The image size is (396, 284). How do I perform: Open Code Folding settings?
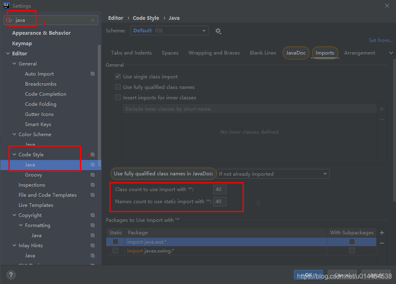(41, 104)
